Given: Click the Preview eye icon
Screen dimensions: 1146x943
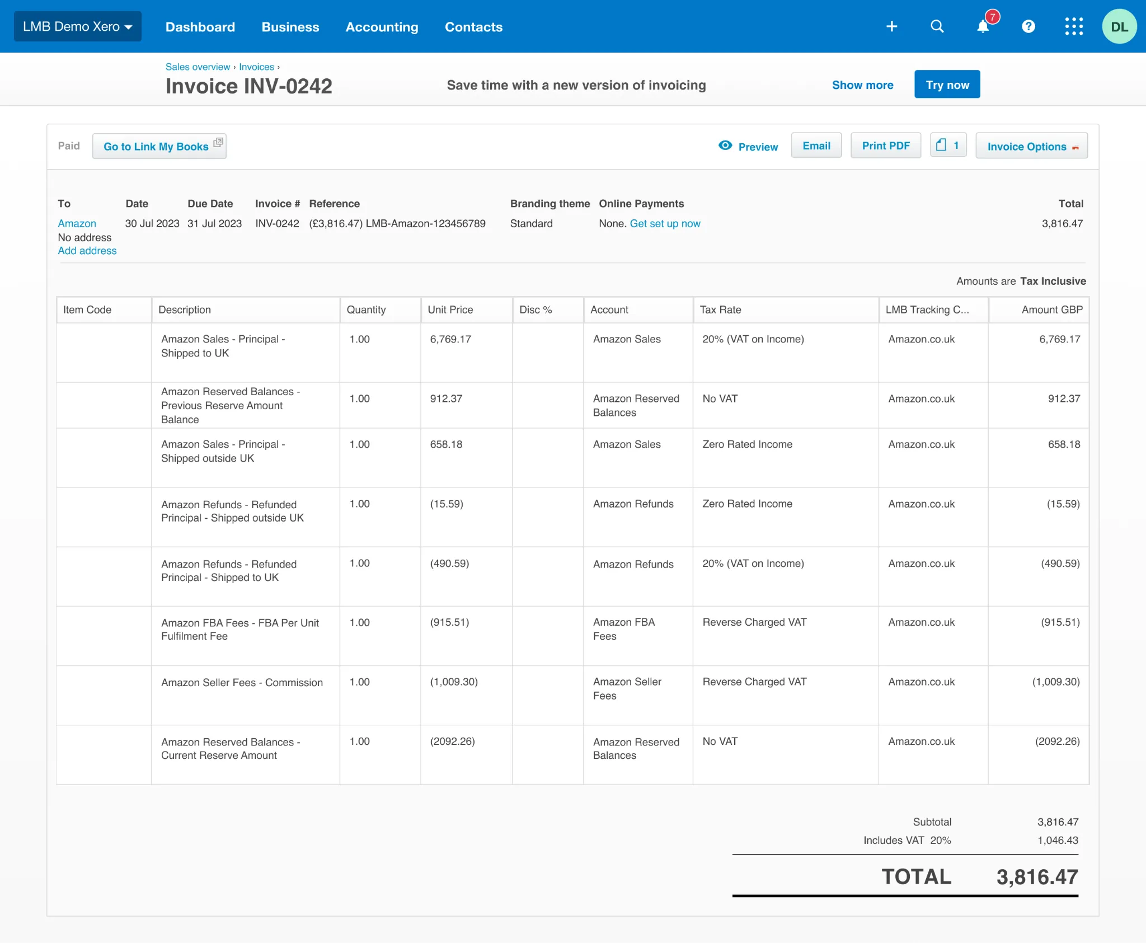Looking at the screenshot, I should coord(725,146).
